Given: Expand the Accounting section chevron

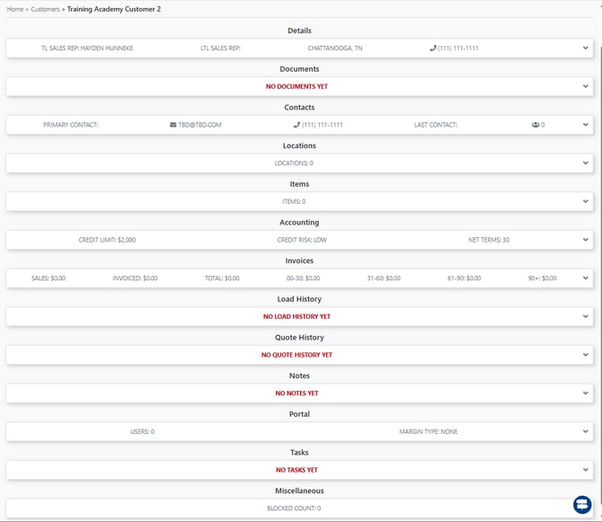Looking at the screenshot, I should click(x=586, y=240).
